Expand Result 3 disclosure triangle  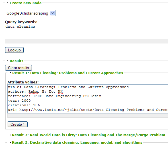(x=10, y=143)
